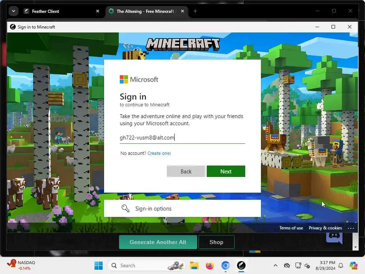The width and height of the screenshot is (365, 274).
Task: Click the key icon beside Sign-in options
Action: point(125,208)
